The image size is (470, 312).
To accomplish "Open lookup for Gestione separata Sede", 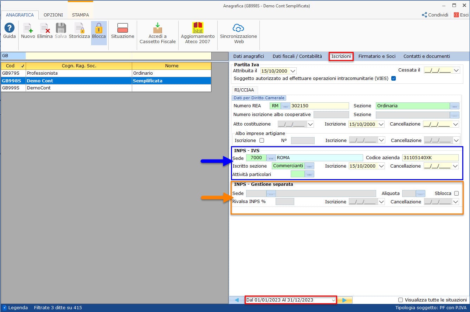I will [271, 194].
